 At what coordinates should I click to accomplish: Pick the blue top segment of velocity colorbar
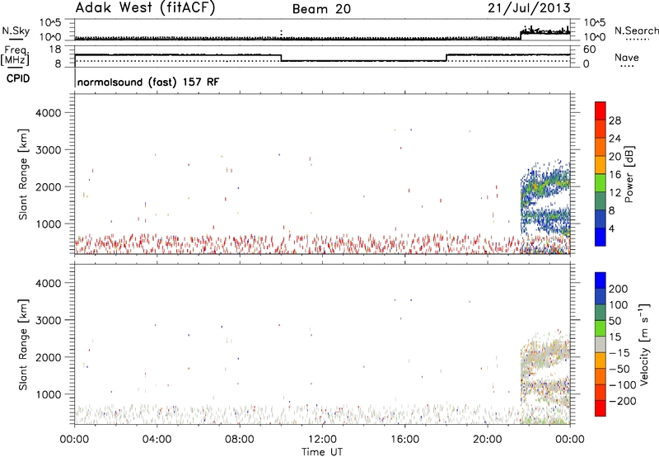pyautogui.click(x=601, y=280)
